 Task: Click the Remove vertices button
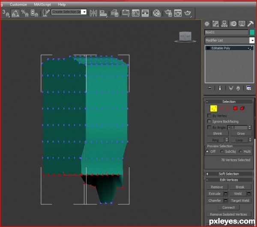217,187
